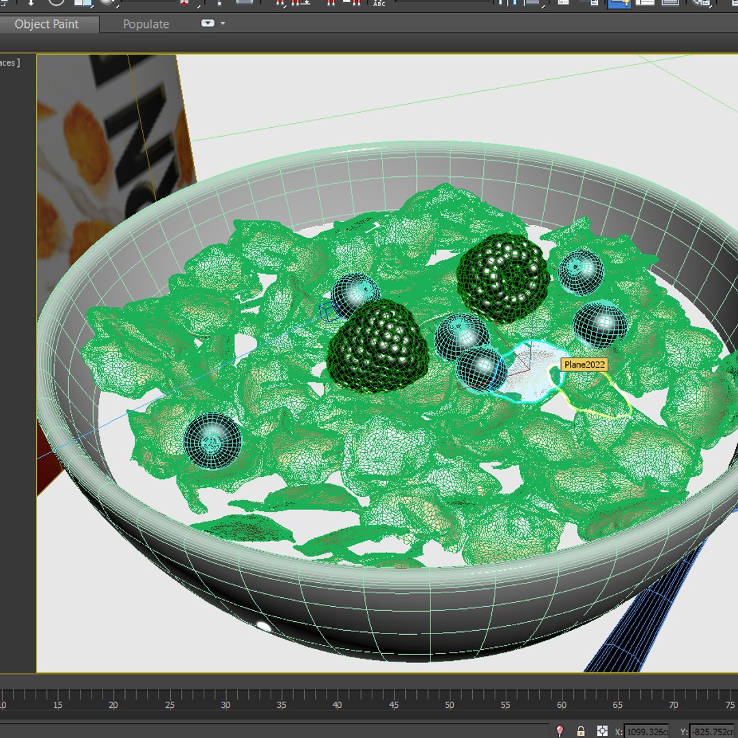Select the lone blueberry at bowl's left
The image size is (738, 738).
213,441
